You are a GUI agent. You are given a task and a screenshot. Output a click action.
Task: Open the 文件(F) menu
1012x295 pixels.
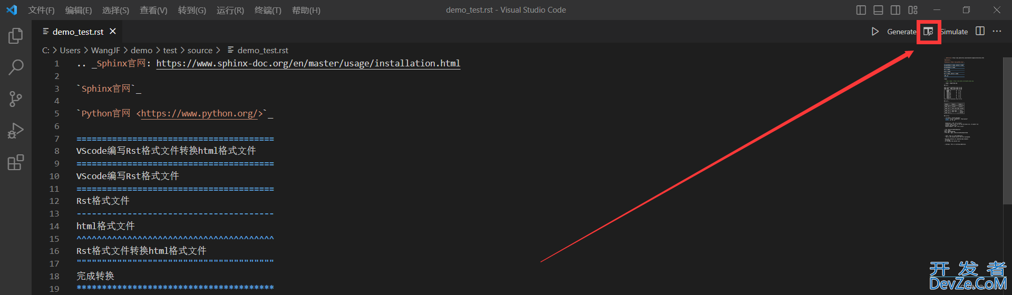tap(42, 10)
